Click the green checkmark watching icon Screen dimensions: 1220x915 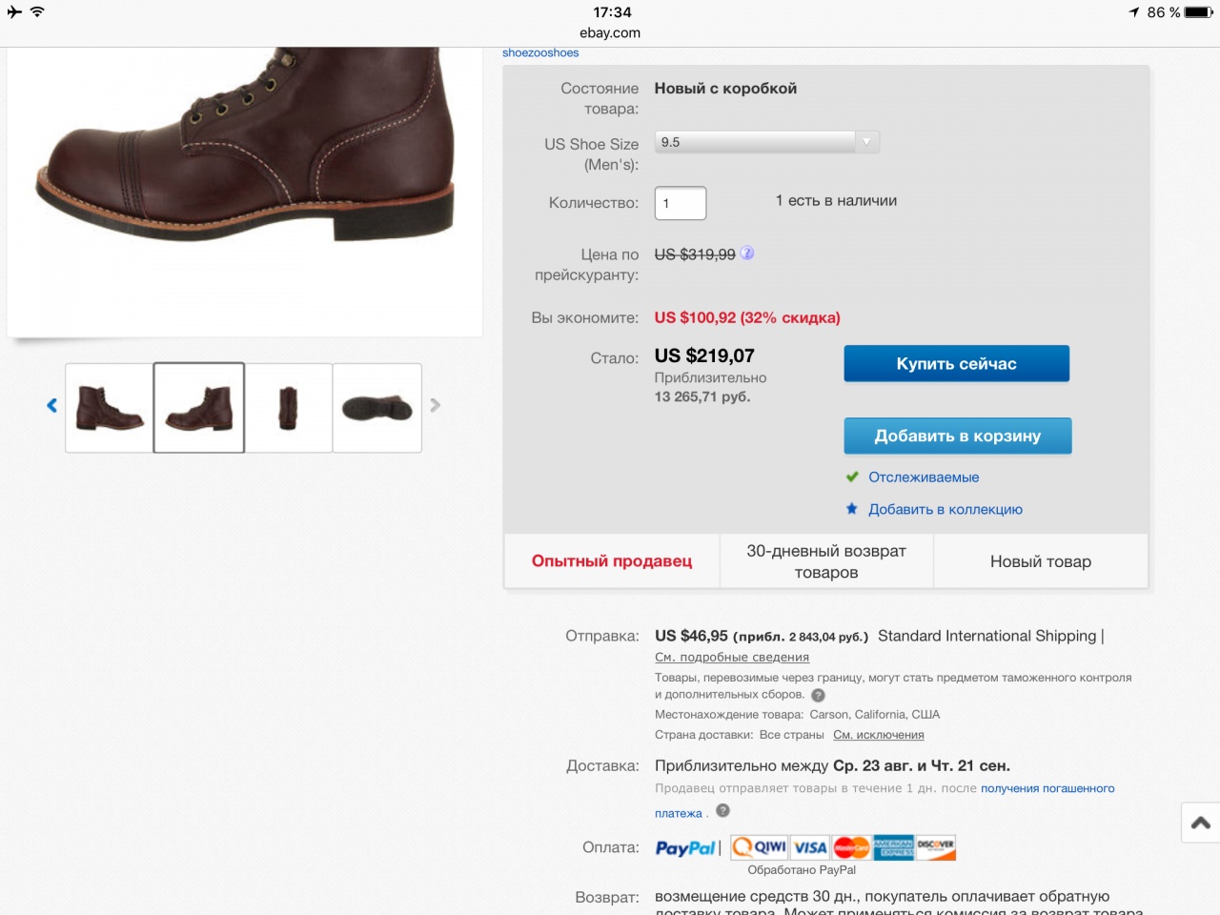point(852,478)
